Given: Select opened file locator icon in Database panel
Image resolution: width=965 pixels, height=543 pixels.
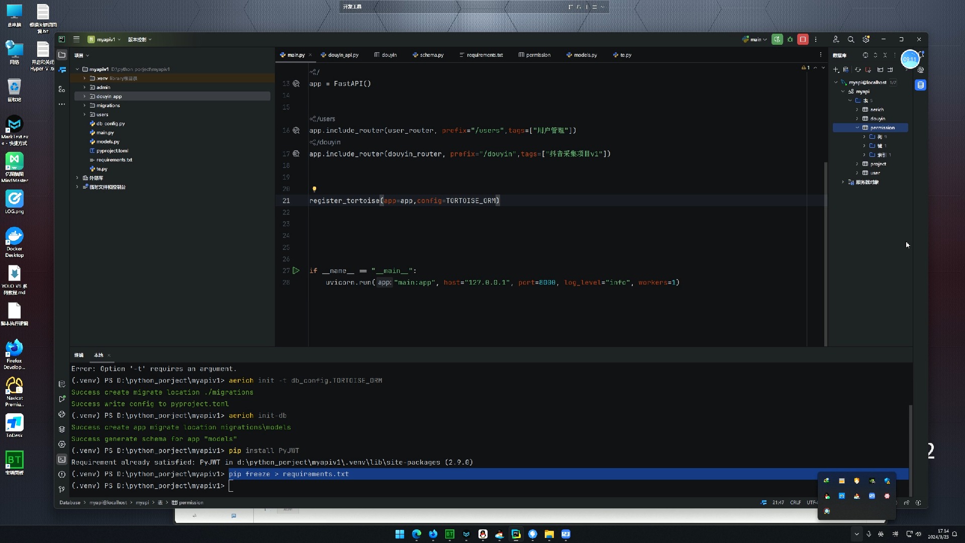Looking at the screenshot, I should 865,55.
